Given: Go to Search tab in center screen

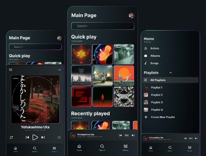Looking at the screenshot, I should (102, 148).
